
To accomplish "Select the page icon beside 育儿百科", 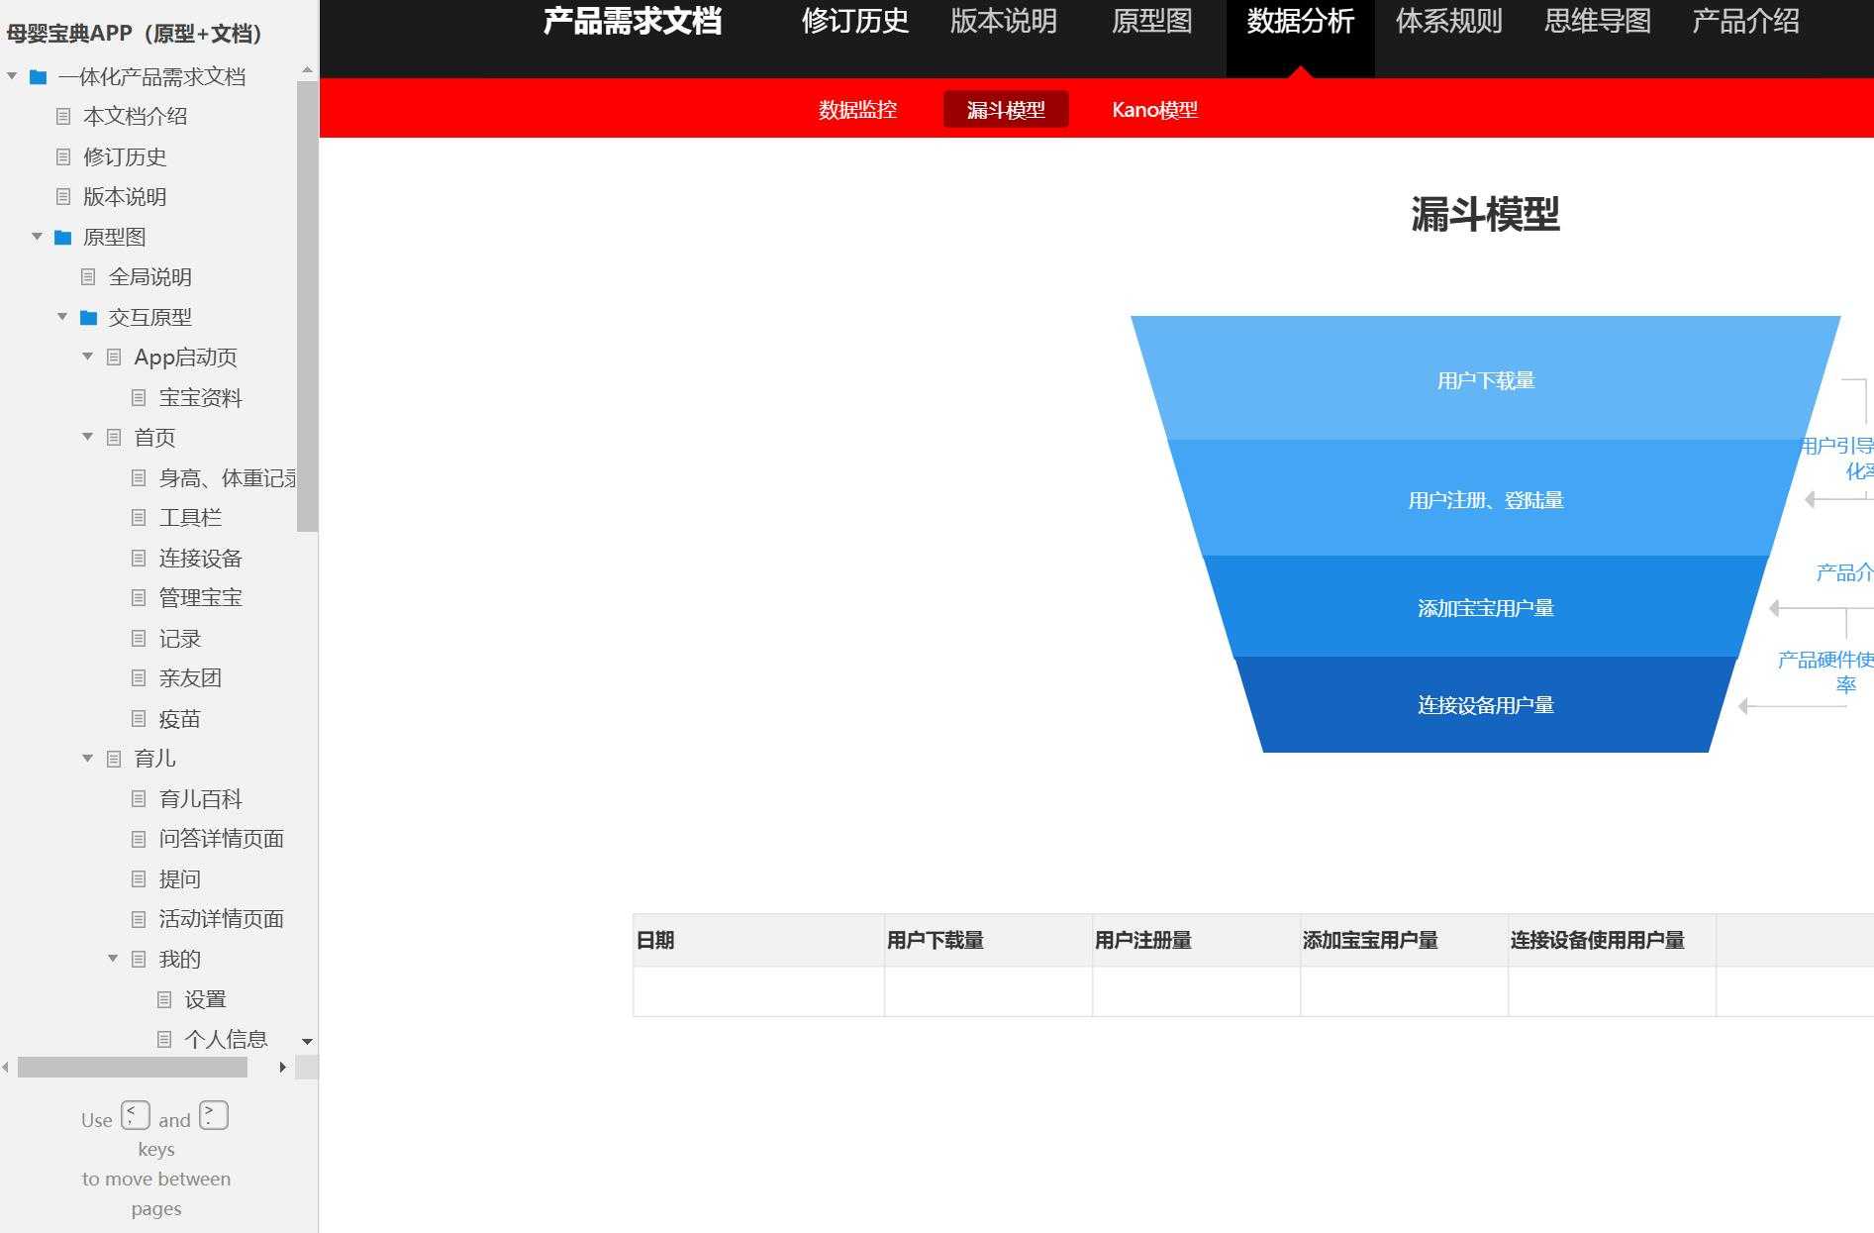I will tap(138, 798).
